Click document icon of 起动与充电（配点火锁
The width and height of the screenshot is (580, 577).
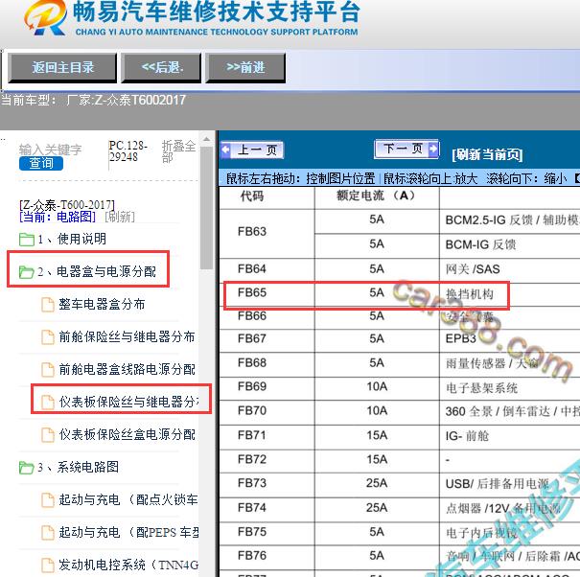tap(48, 499)
